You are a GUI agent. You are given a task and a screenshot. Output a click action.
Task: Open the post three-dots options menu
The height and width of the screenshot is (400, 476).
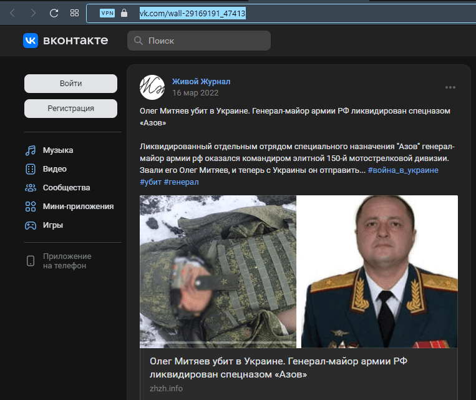[x=450, y=87]
